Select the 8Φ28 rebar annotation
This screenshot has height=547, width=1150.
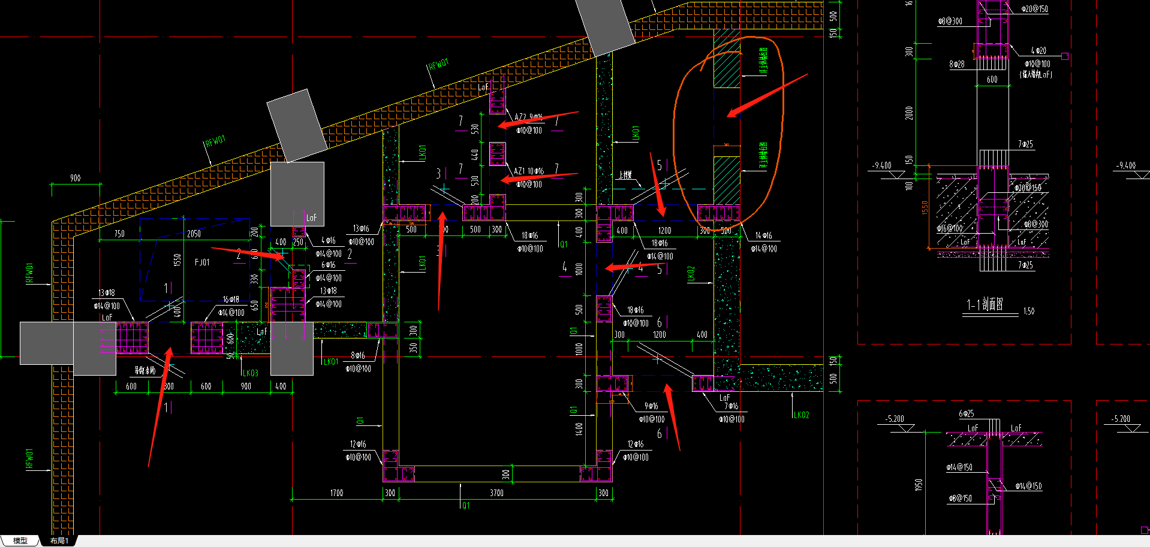(957, 64)
